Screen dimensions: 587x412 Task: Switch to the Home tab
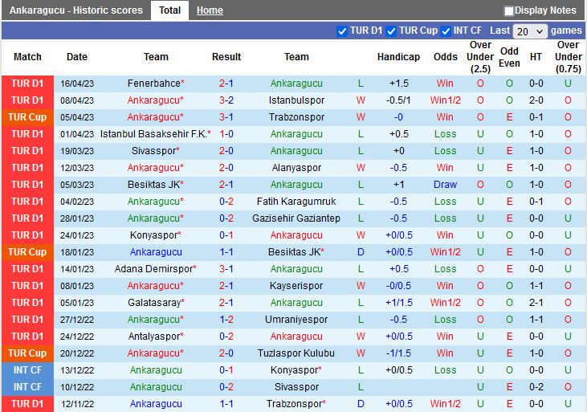[210, 10]
